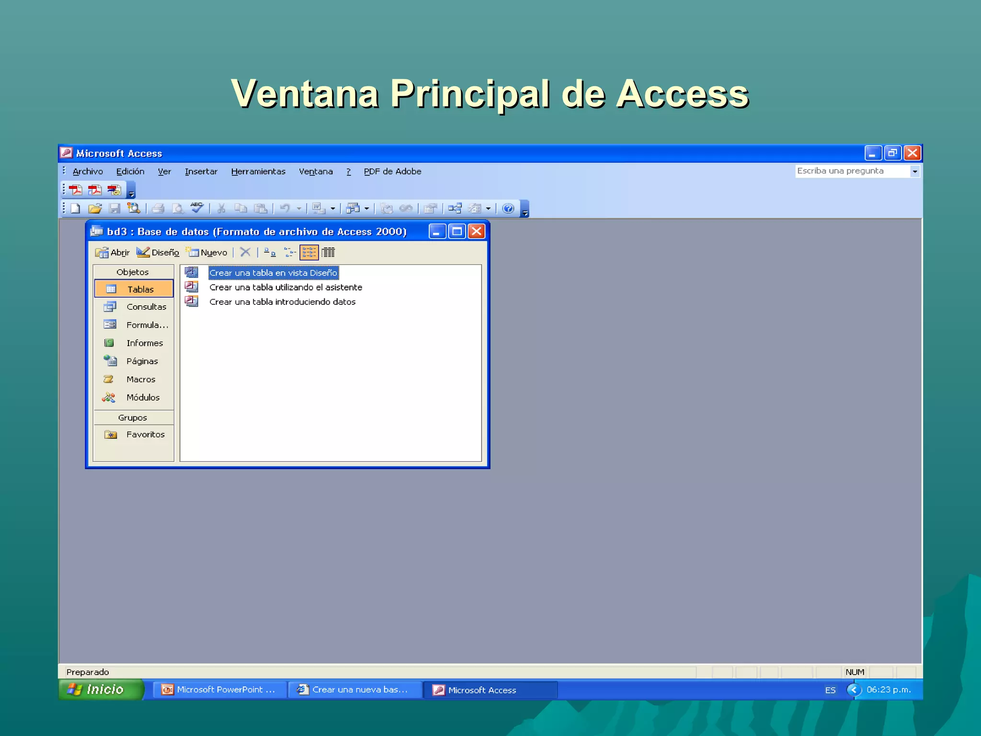Image resolution: width=981 pixels, height=736 pixels.
Task: Select Crear una tabla introduciendo datos
Action: pos(282,302)
